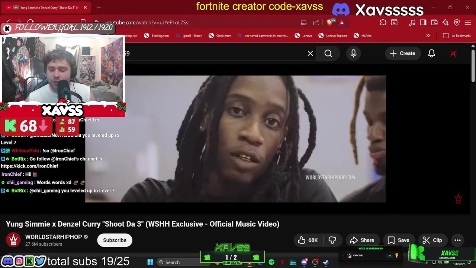Click the IronChief 'Hi!' chat message

pos(19,174)
